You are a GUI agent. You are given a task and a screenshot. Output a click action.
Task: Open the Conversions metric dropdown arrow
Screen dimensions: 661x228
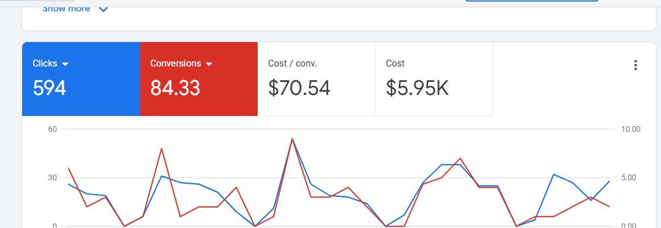209,64
